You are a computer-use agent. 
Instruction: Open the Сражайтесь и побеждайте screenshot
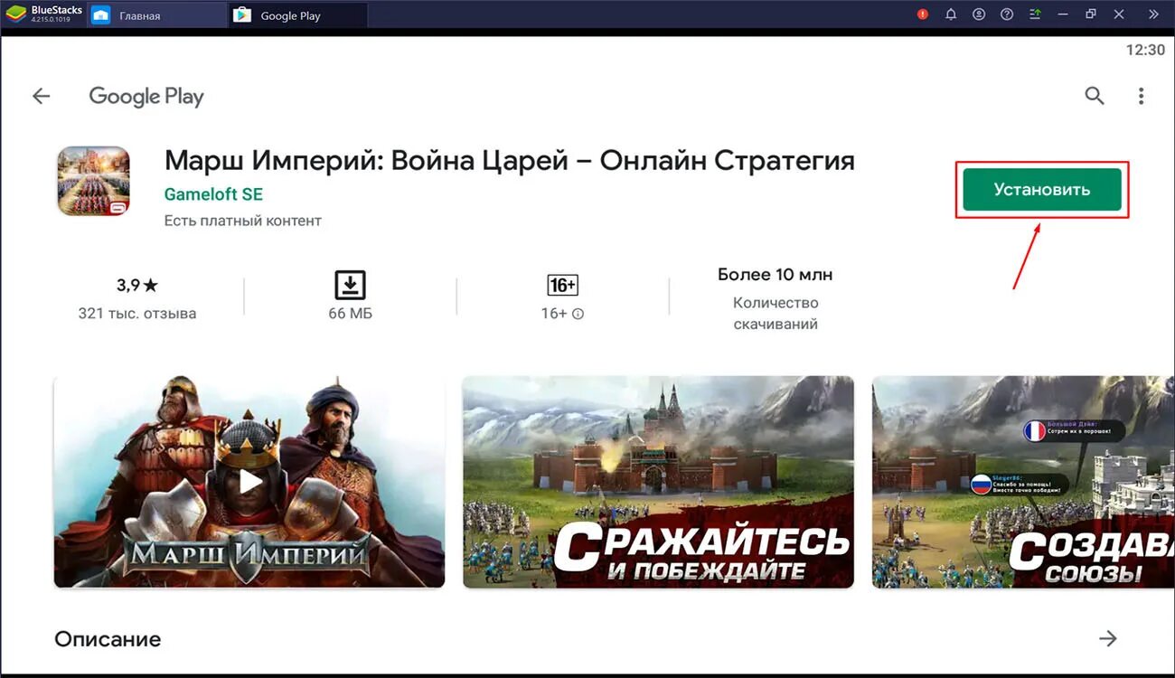[658, 482]
